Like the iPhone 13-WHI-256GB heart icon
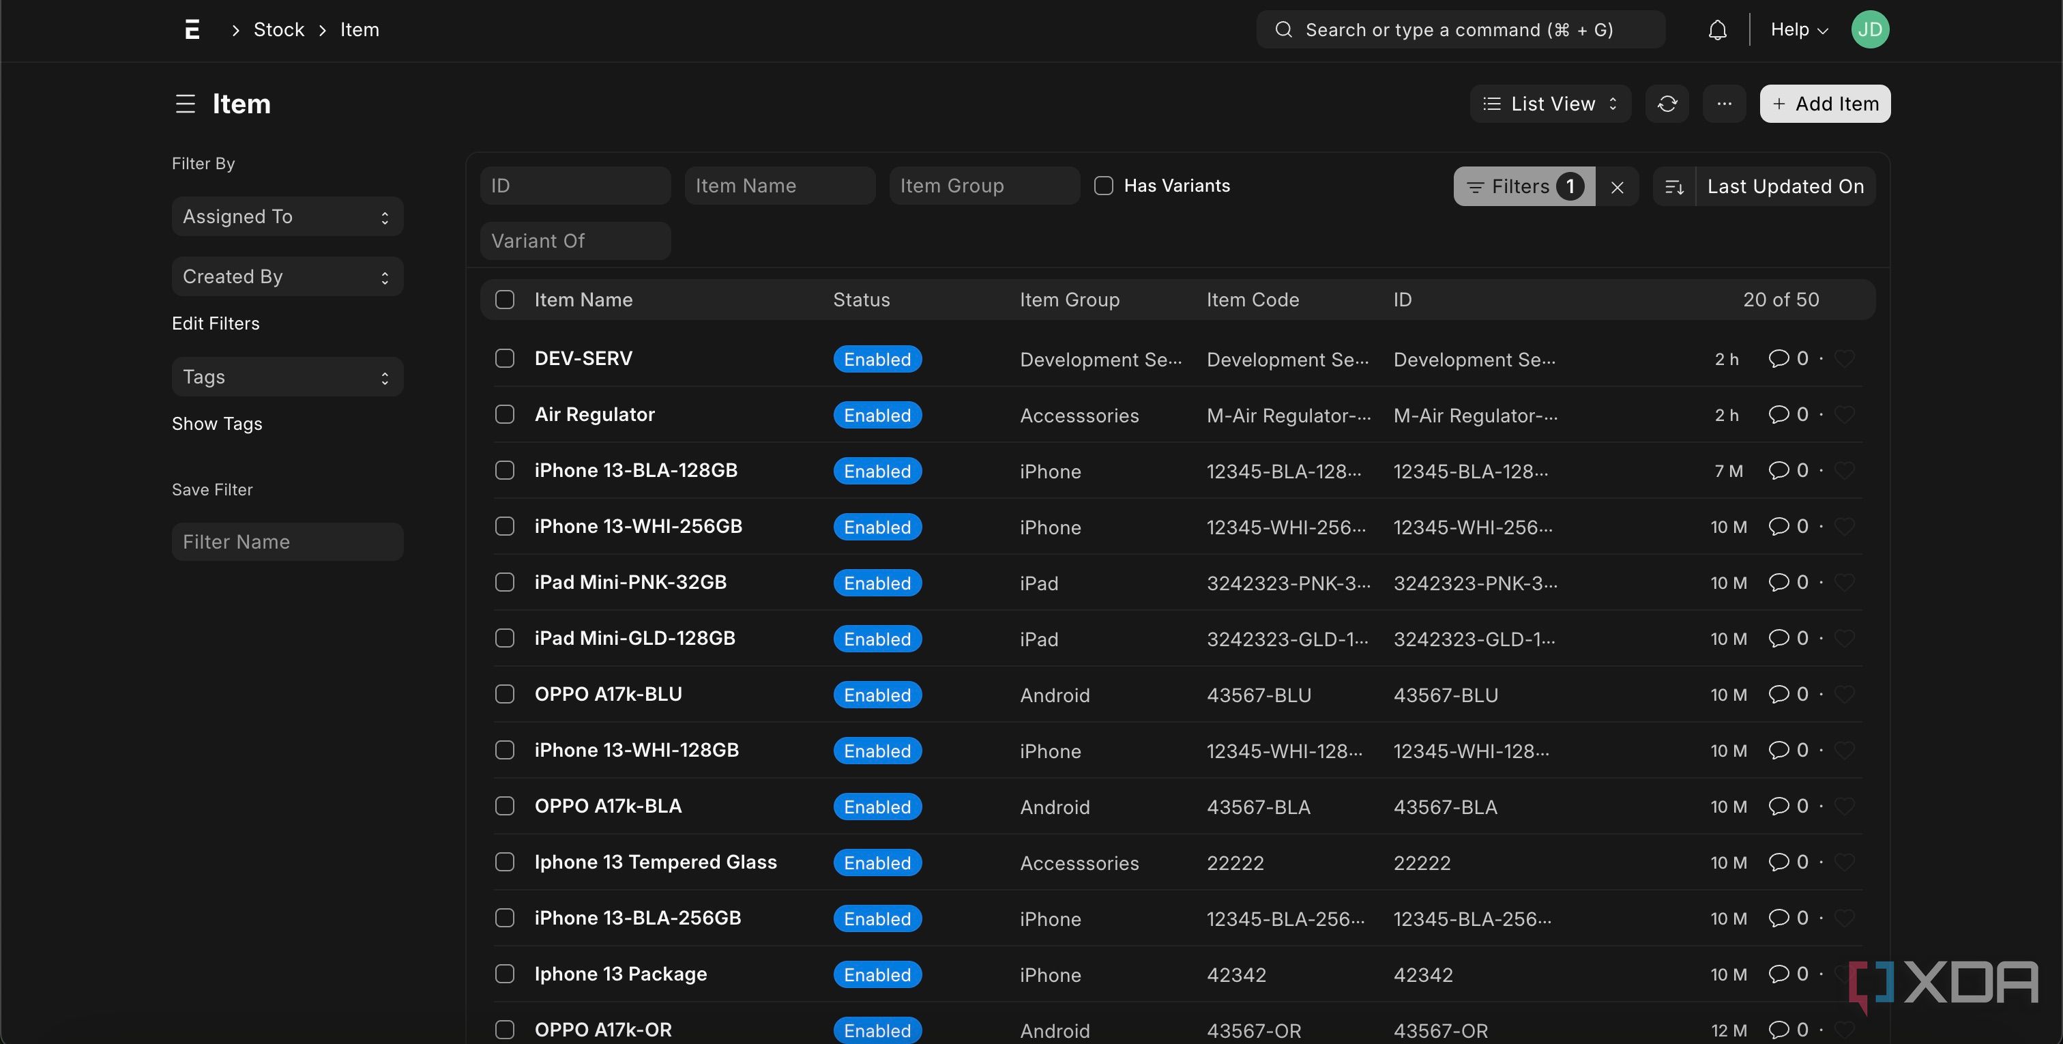The width and height of the screenshot is (2063, 1044). (x=1843, y=526)
